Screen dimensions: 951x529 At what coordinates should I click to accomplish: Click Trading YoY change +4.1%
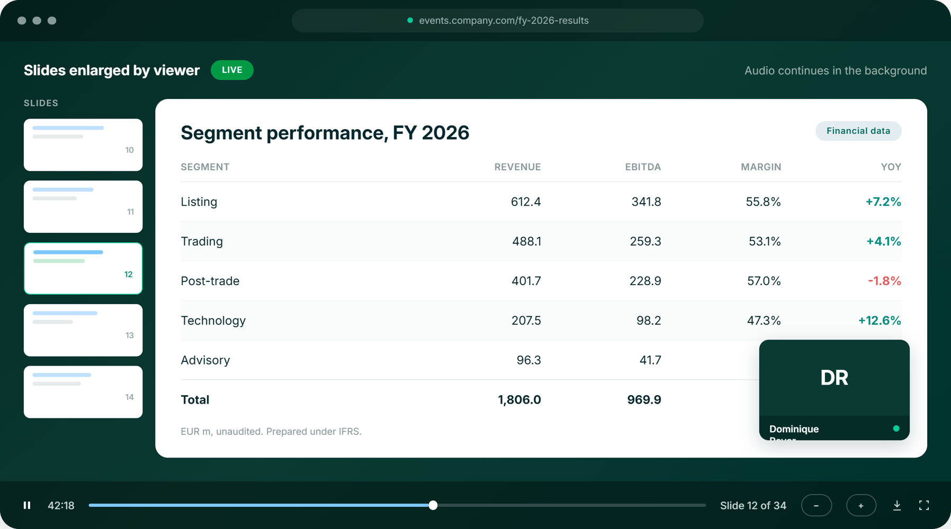[884, 241]
